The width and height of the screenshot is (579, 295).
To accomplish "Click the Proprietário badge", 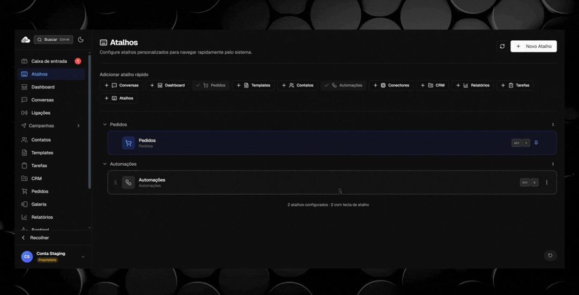I will click(x=48, y=260).
